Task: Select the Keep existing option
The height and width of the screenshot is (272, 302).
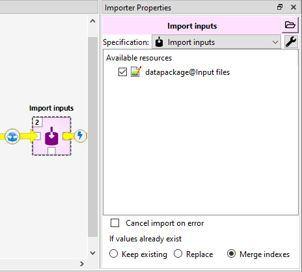Action: click(113, 254)
